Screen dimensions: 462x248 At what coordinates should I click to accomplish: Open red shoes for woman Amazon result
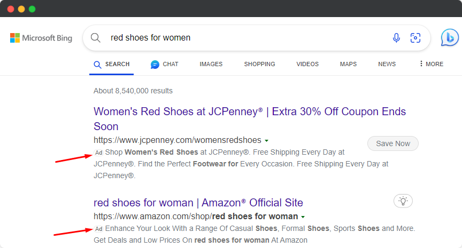(x=198, y=203)
